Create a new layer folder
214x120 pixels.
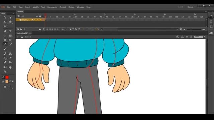[x=21, y=29]
